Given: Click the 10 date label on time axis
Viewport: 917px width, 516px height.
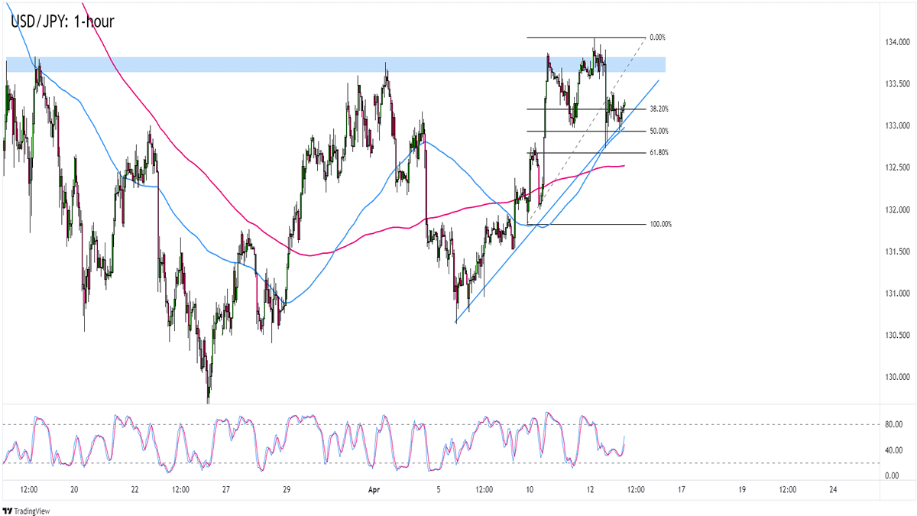Looking at the screenshot, I should (x=528, y=491).
